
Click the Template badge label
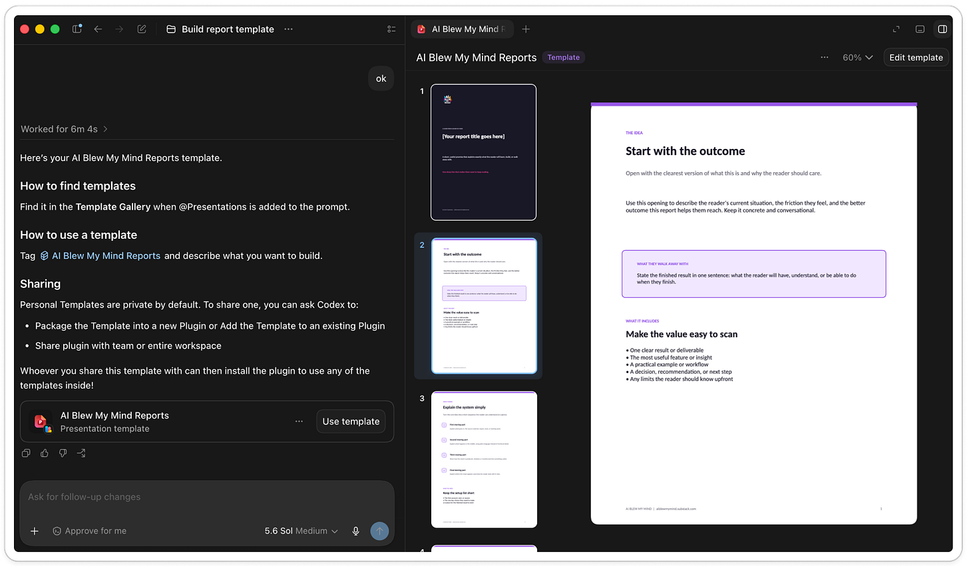[x=563, y=57]
